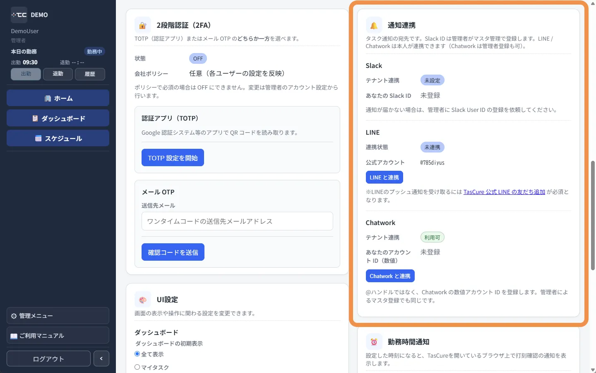The image size is (596, 373).
Task: Click the alarm clock icon beside 勤務時間通知
Action: (x=374, y=342)
